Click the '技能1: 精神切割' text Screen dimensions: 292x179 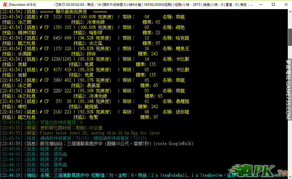coord(19,33)
